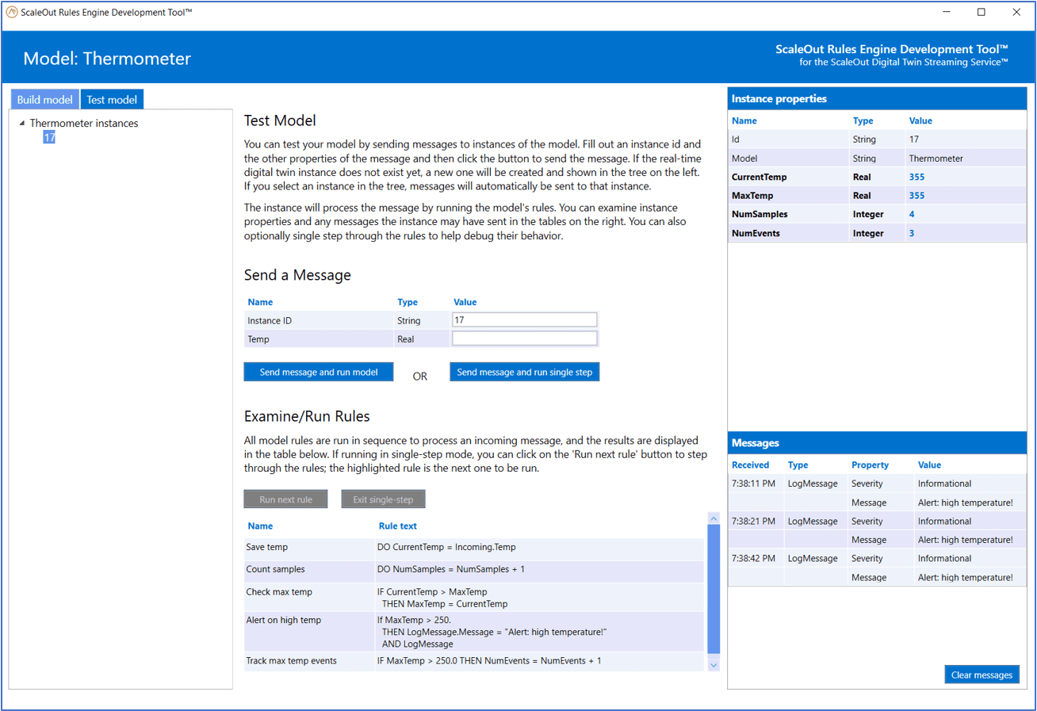Collapse the Thermometer instances tree node
1037x711 pixels.
[22, 124]
